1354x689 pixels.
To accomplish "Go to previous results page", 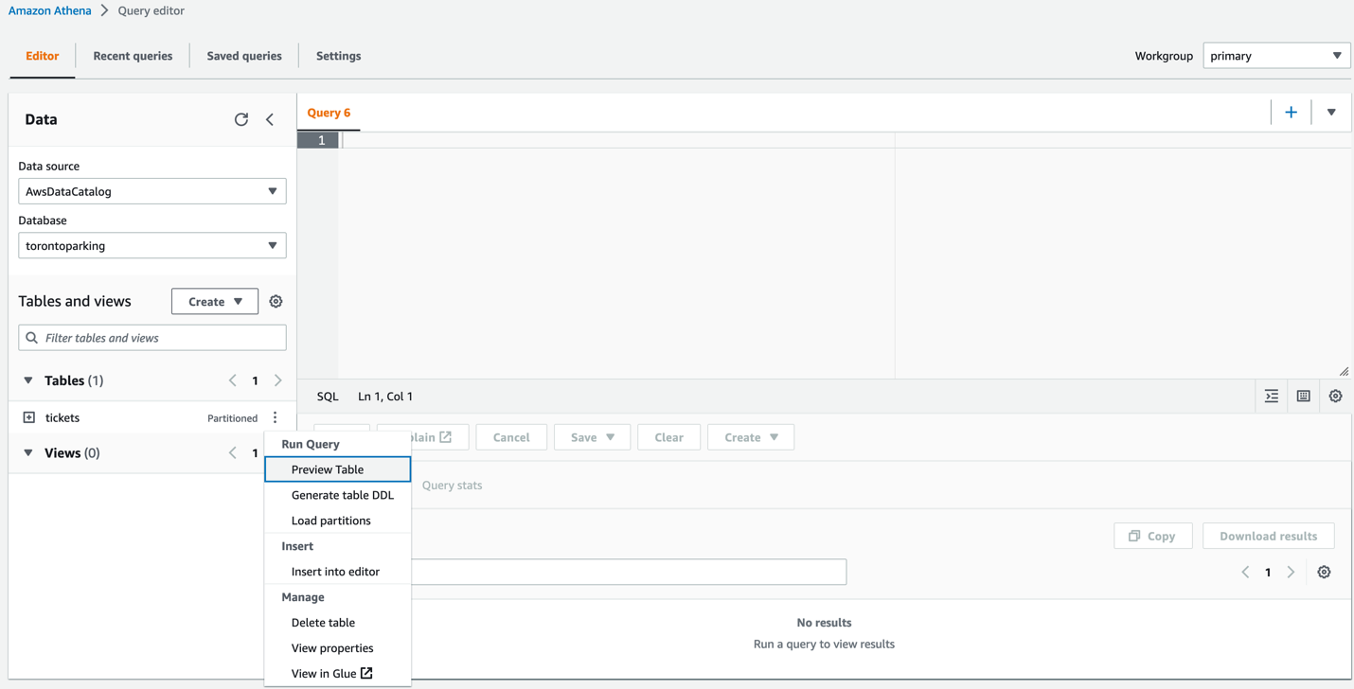I will 1245,572.
